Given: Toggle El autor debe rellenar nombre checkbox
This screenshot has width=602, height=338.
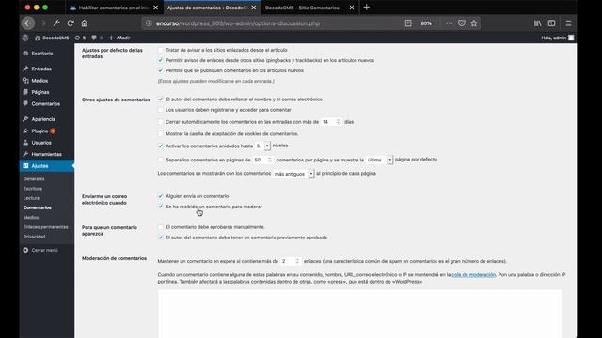Looking at the screenshot, I should [x=161, y=100].
